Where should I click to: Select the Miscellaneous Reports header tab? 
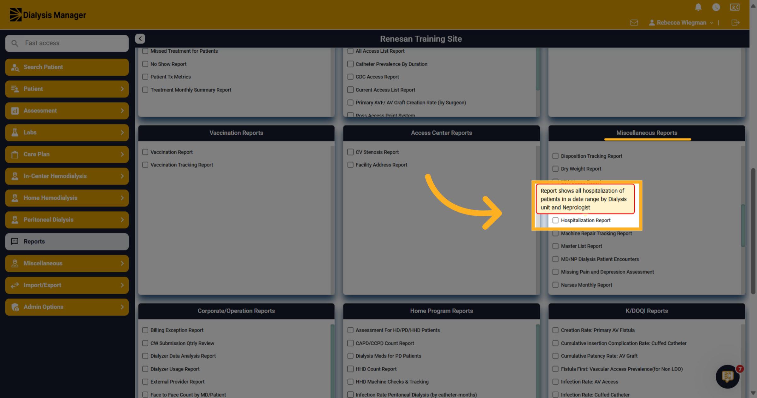pyautogui.click(x=647, y=133)
